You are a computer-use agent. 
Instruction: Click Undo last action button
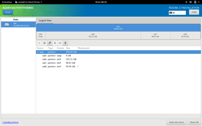[176, 122]
